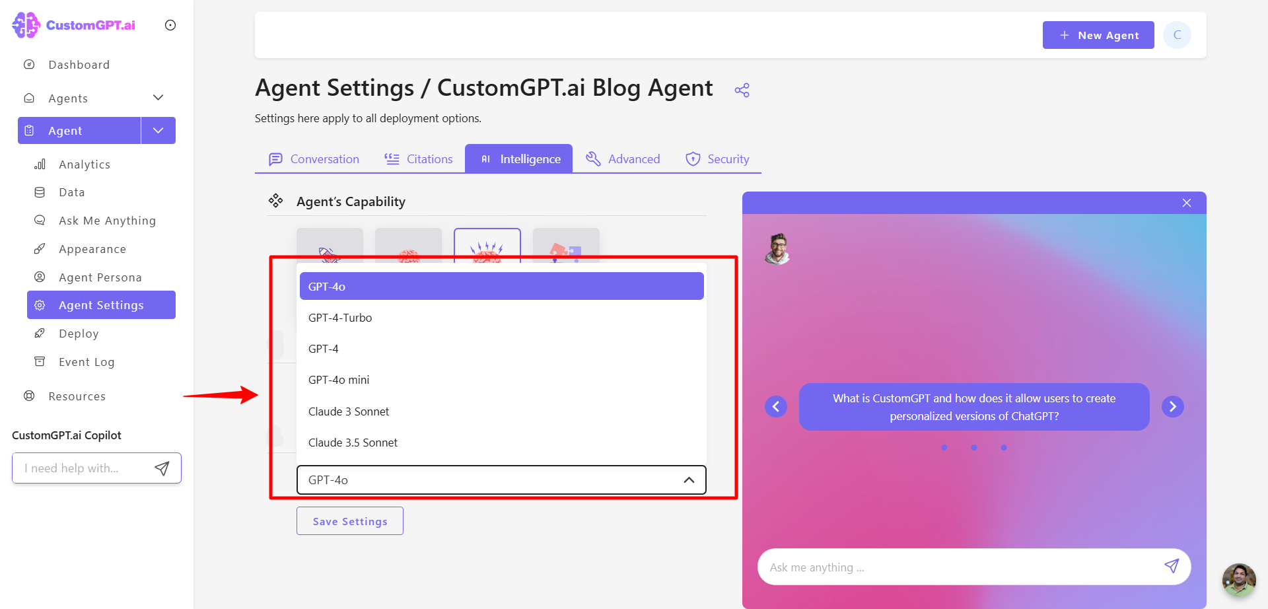The width and height of the screenshot is (1268, 609).
Task: Open Resources in sidebar
Action: pos(77,396)
